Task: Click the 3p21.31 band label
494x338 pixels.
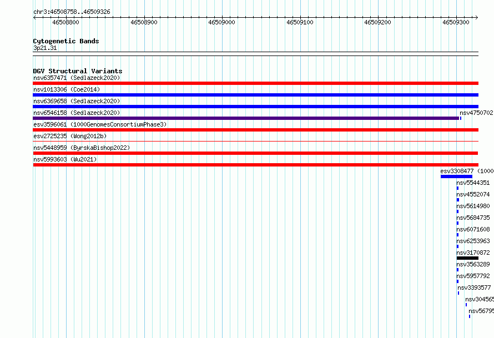Action: [45, 48]
